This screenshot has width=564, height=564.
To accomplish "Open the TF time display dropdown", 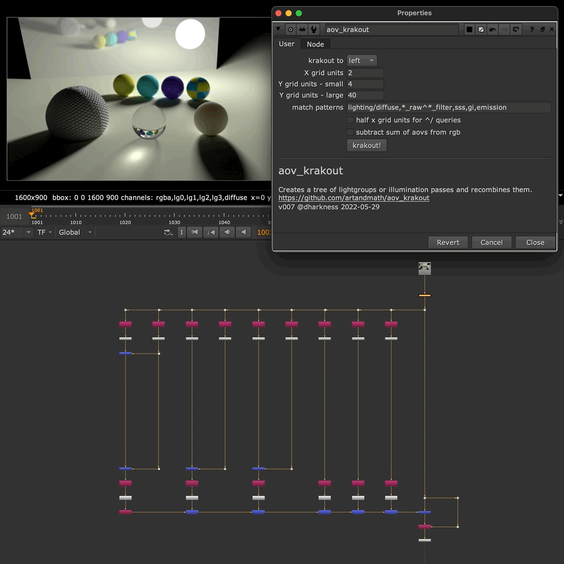I will tap(45, 232).
